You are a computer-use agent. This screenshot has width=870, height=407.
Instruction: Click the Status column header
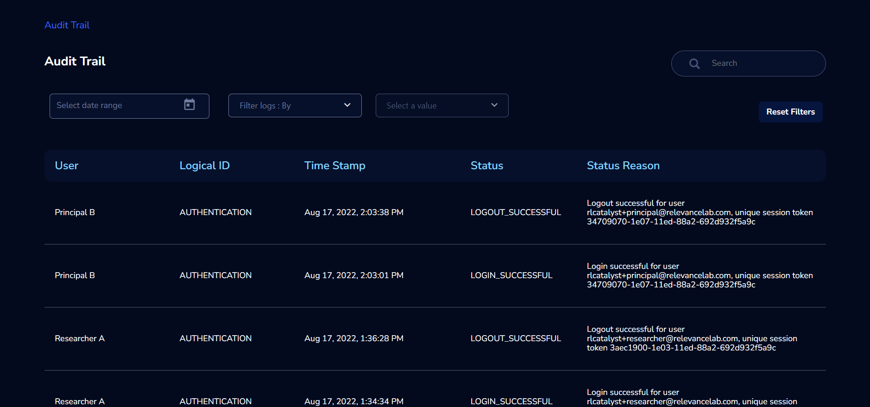[x=486, y=165]
